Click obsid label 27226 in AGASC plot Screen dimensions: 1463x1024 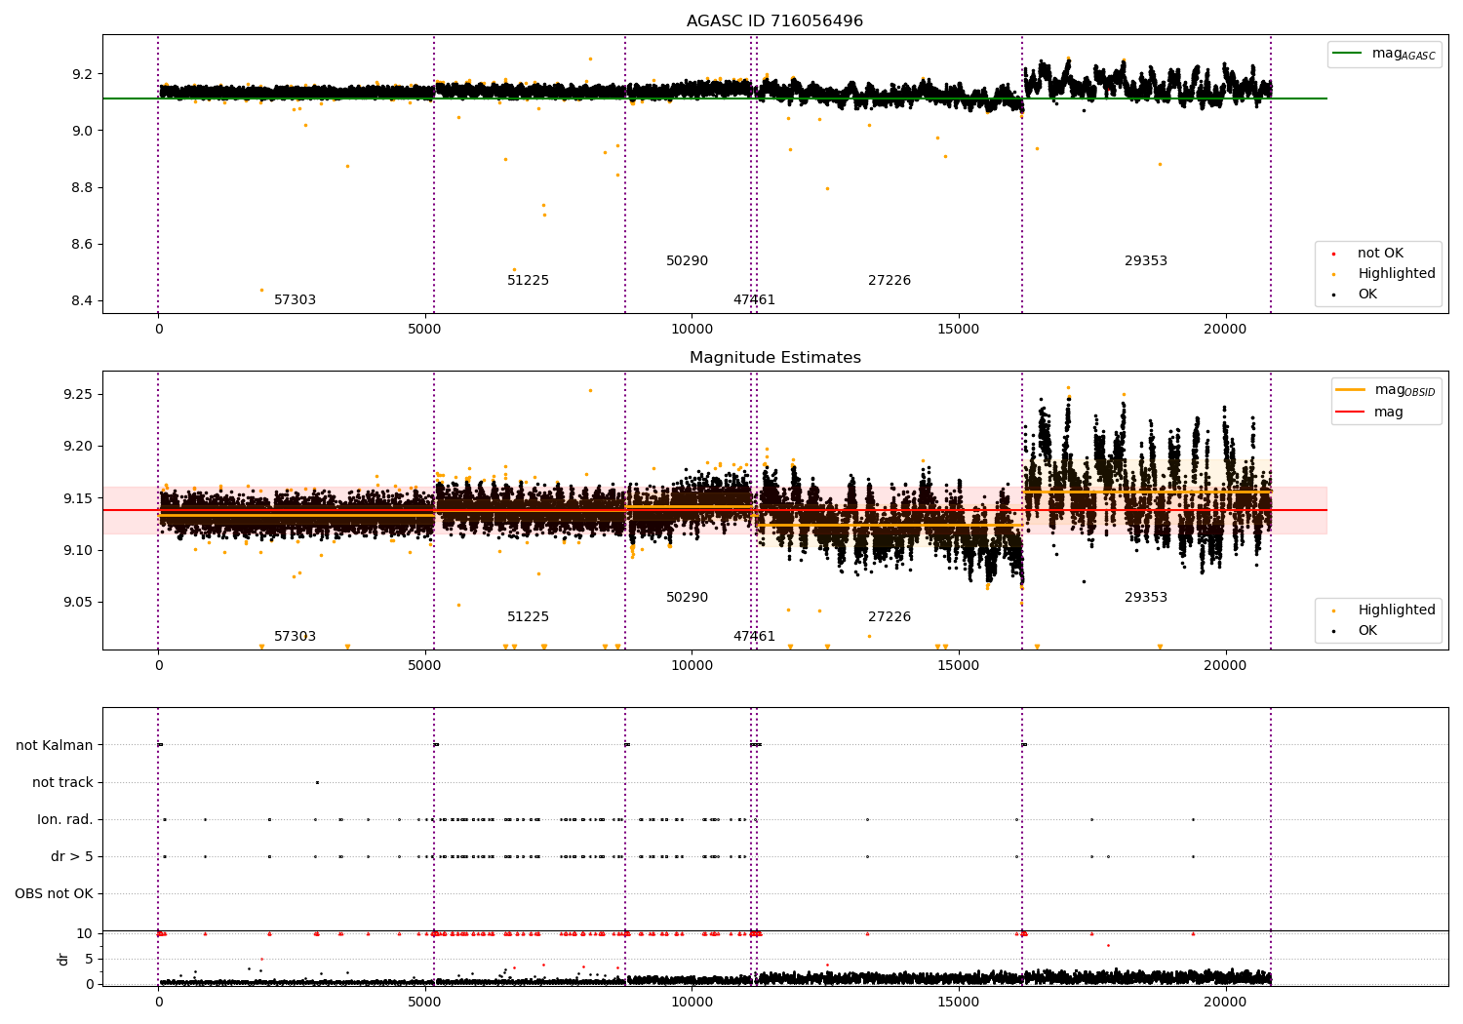click(890, 281)
